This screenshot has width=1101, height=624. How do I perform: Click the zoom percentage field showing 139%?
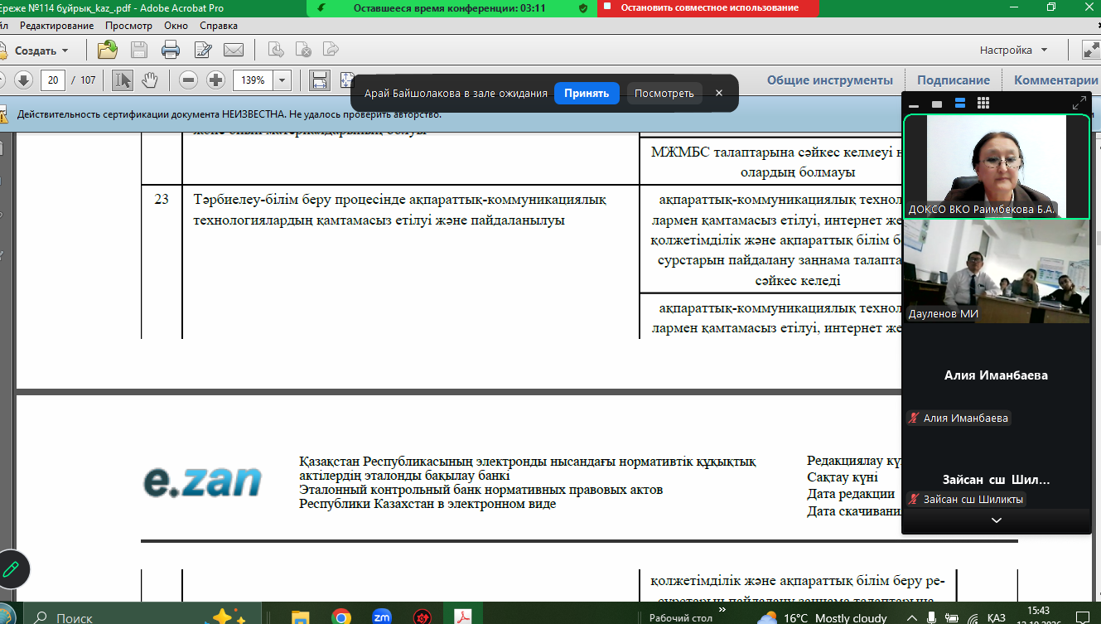click(x=254, y=80)
